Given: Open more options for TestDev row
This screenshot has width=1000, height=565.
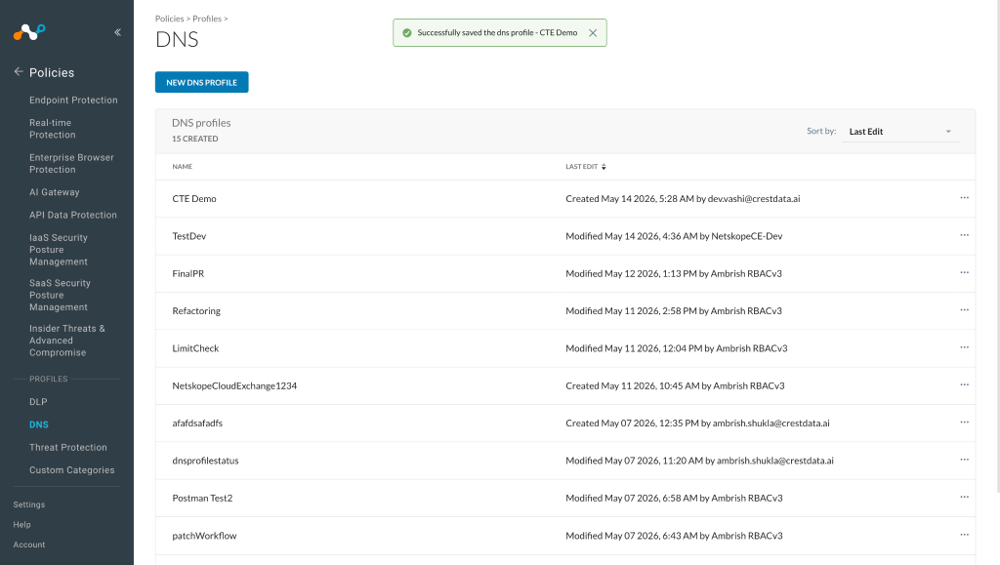Looking at the screenshot, I should pos(964,235).
